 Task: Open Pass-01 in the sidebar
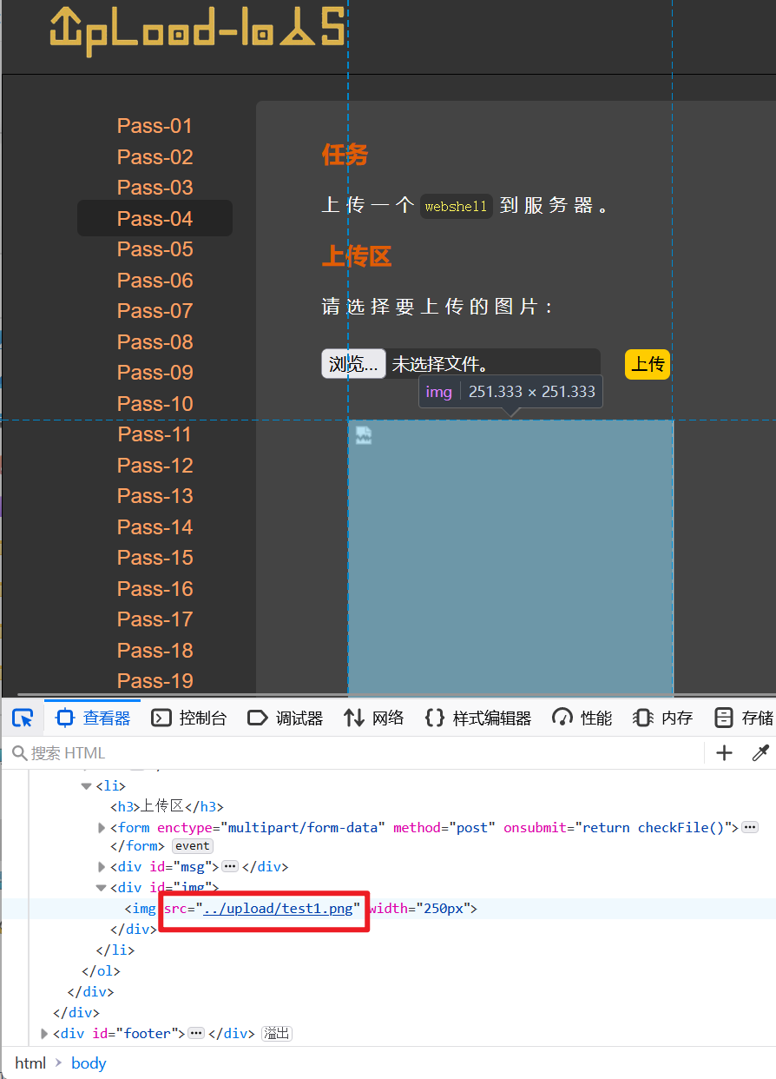[x=155, y=126]
